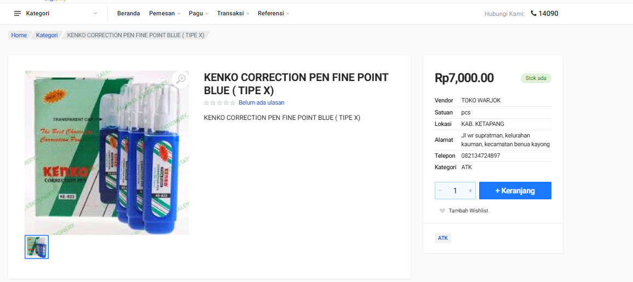Expand the Transaksi menu
Screen dimensions: 633x282
[233, 13]
